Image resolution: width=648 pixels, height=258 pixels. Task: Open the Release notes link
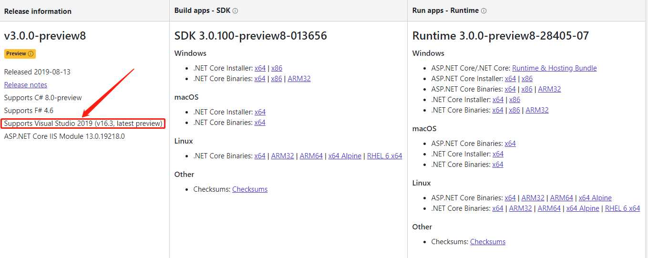point(26,85)
